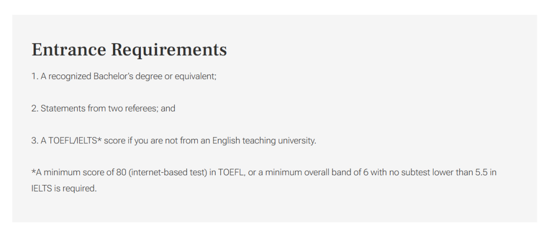Screen dimensions: 549x229
Task: Click the word "Requirements" in the heading
Action: tap(169, 50)
